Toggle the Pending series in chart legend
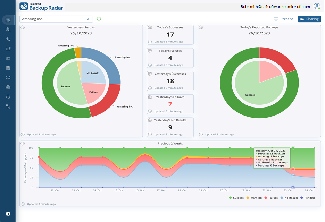Screen dimensions: 325x222 (x=308, y=198)
